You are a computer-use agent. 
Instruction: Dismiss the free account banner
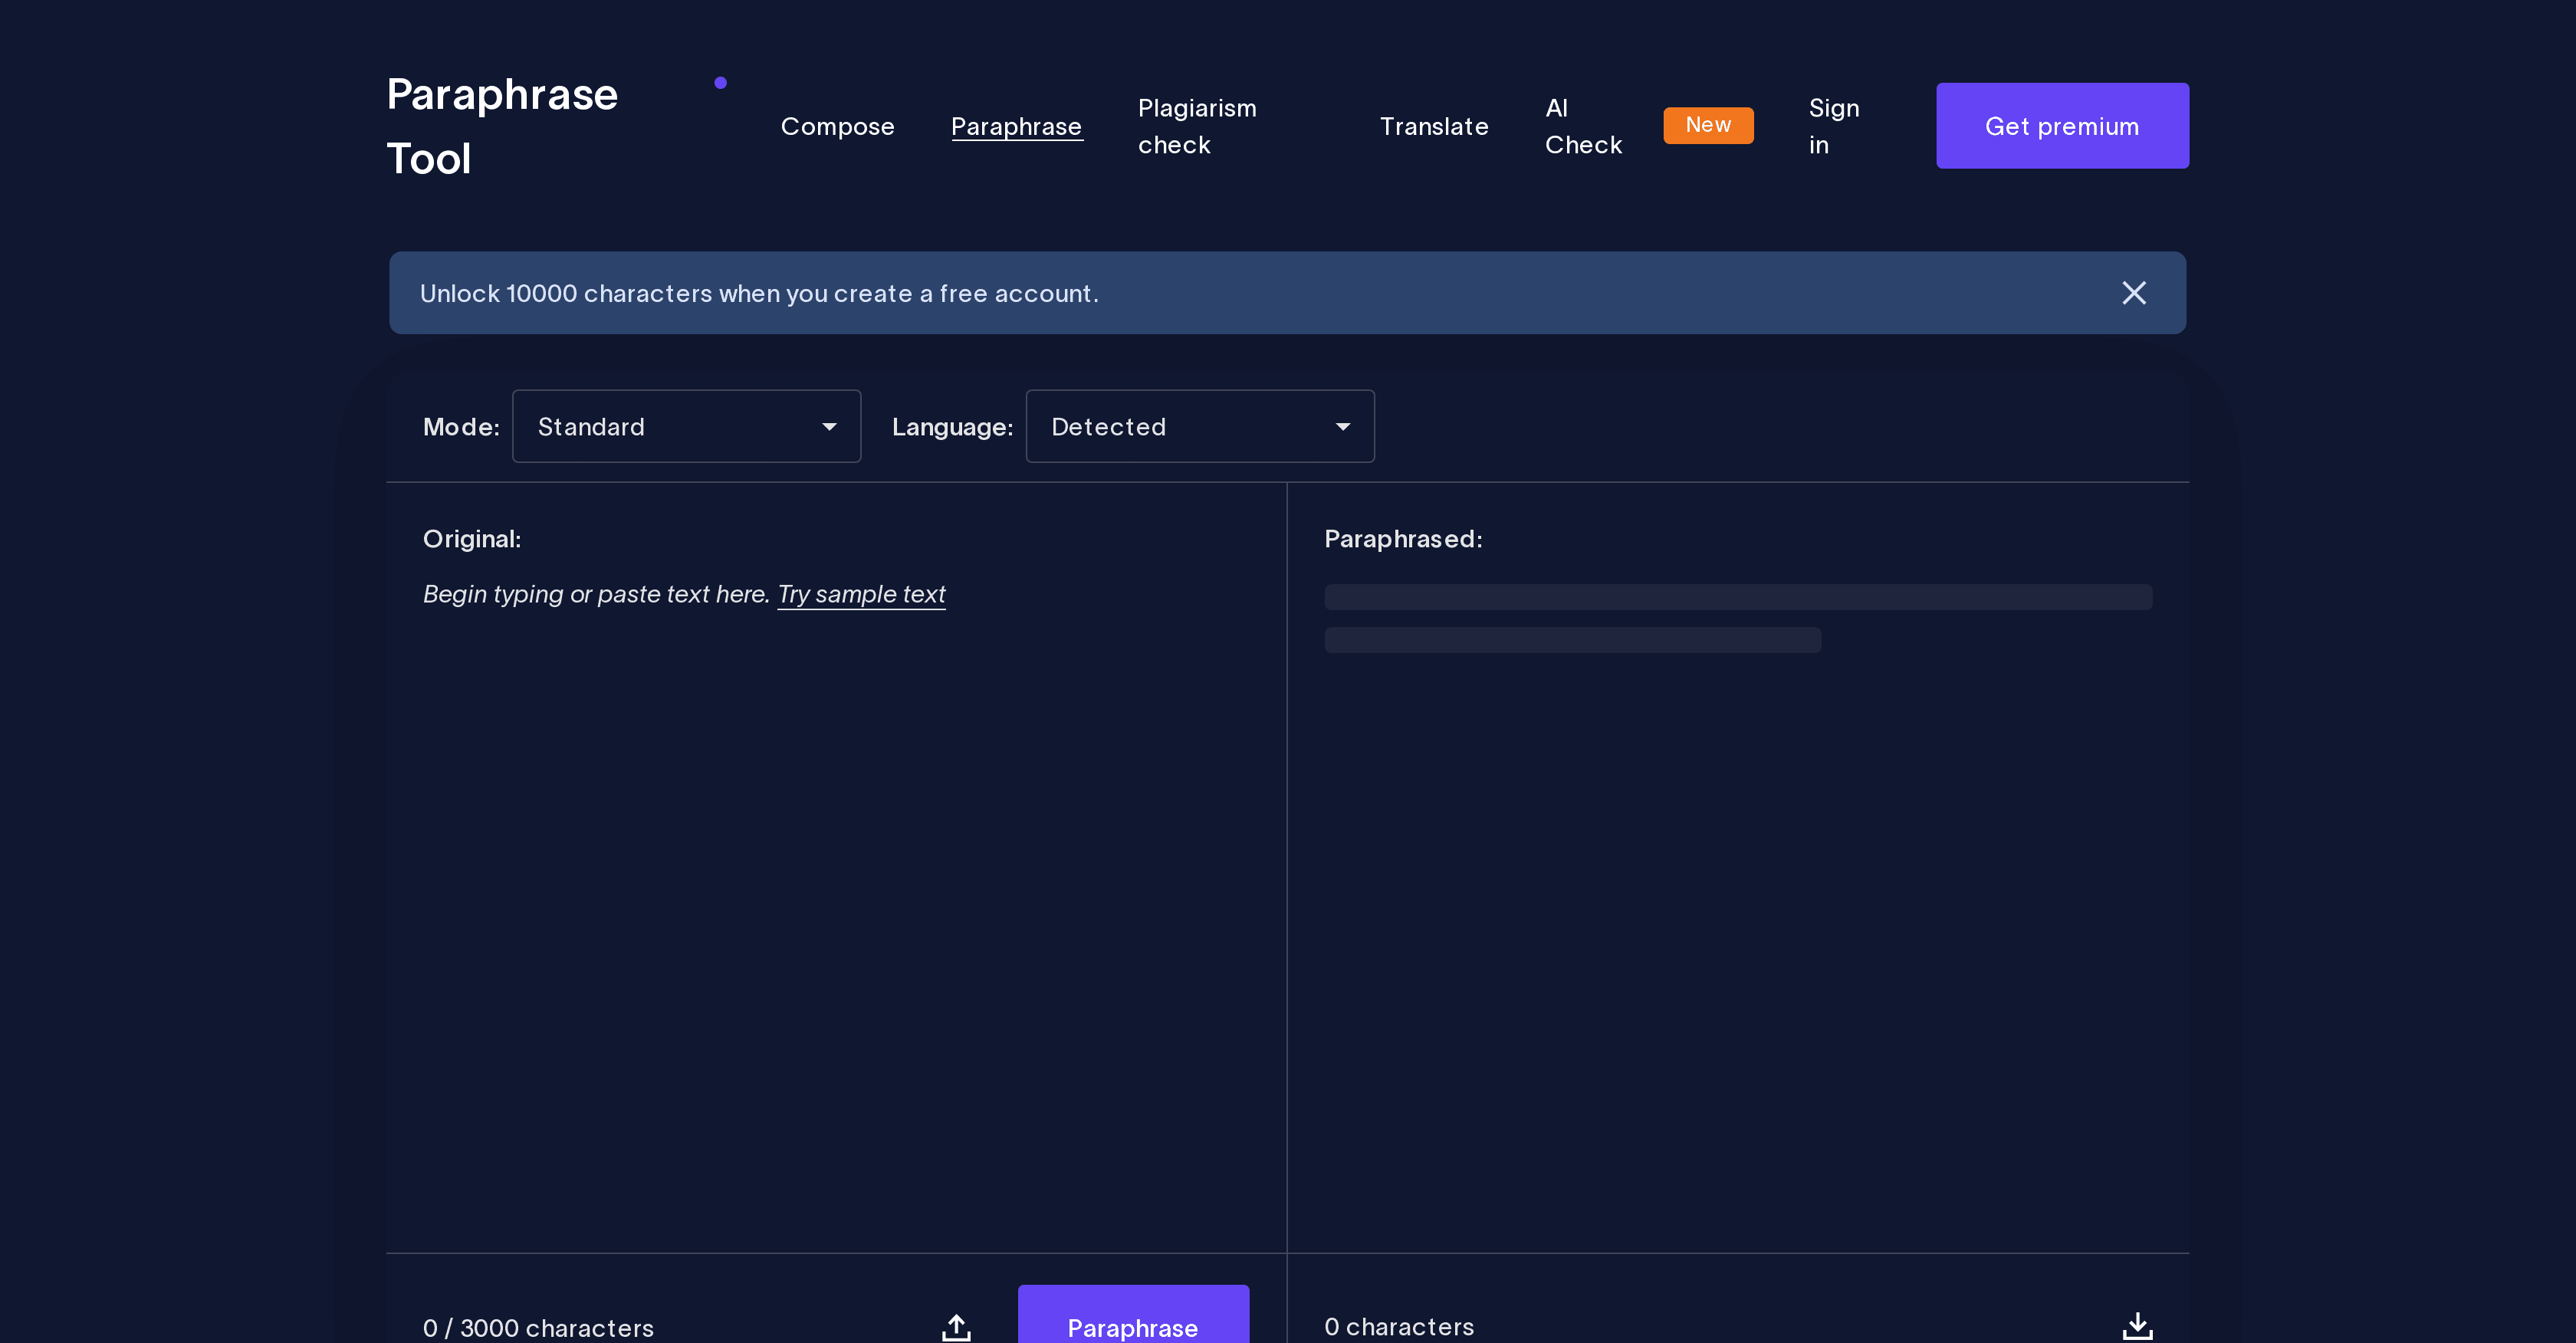2134,292
